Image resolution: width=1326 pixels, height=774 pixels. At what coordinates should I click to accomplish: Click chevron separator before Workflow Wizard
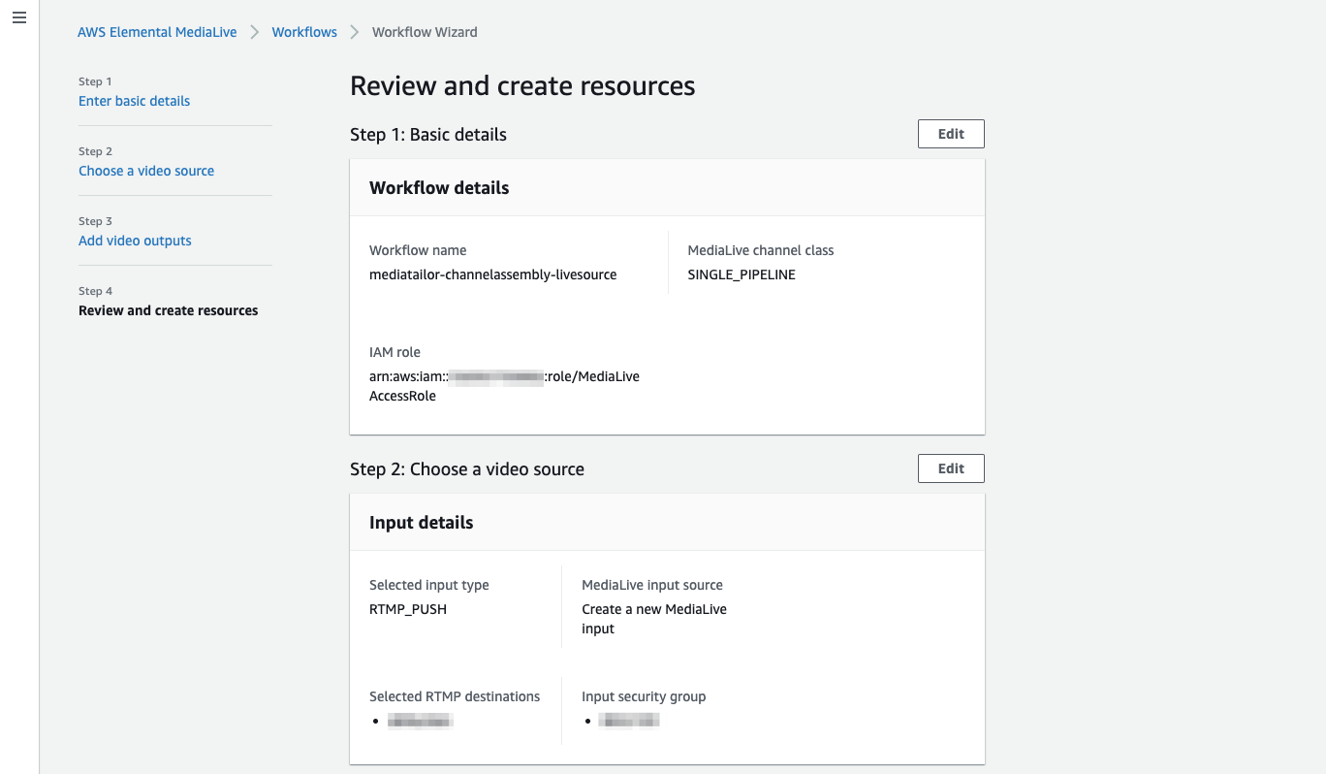click(x=355, y=32)
